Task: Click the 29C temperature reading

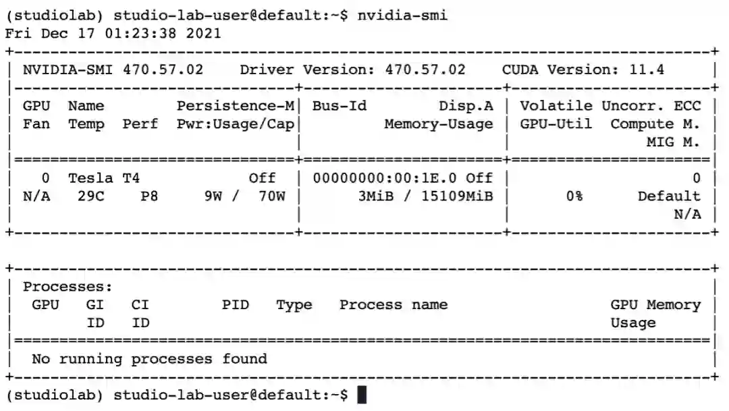Action: tap(86, 196)
